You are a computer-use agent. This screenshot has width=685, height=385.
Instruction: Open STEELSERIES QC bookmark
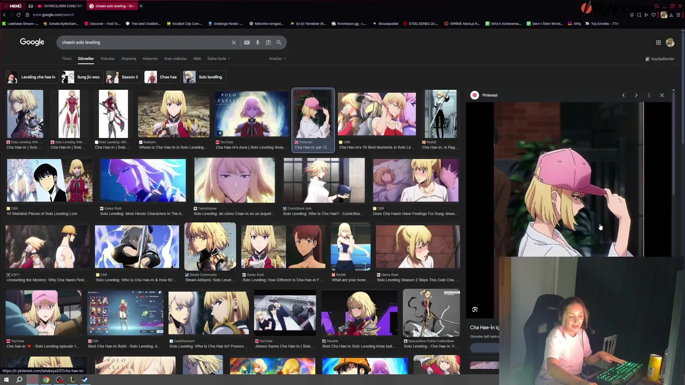click(x=420, y=24)
